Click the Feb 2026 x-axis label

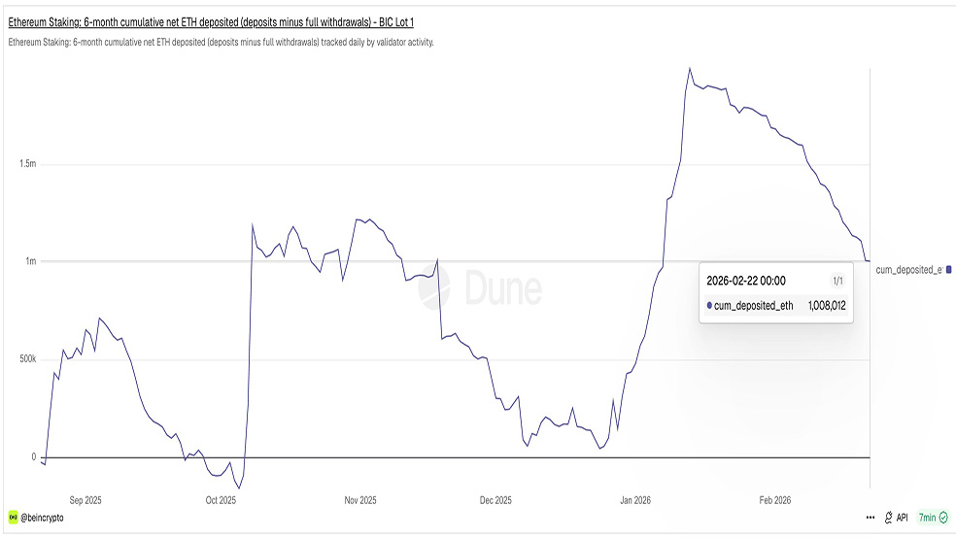point(775,500)
